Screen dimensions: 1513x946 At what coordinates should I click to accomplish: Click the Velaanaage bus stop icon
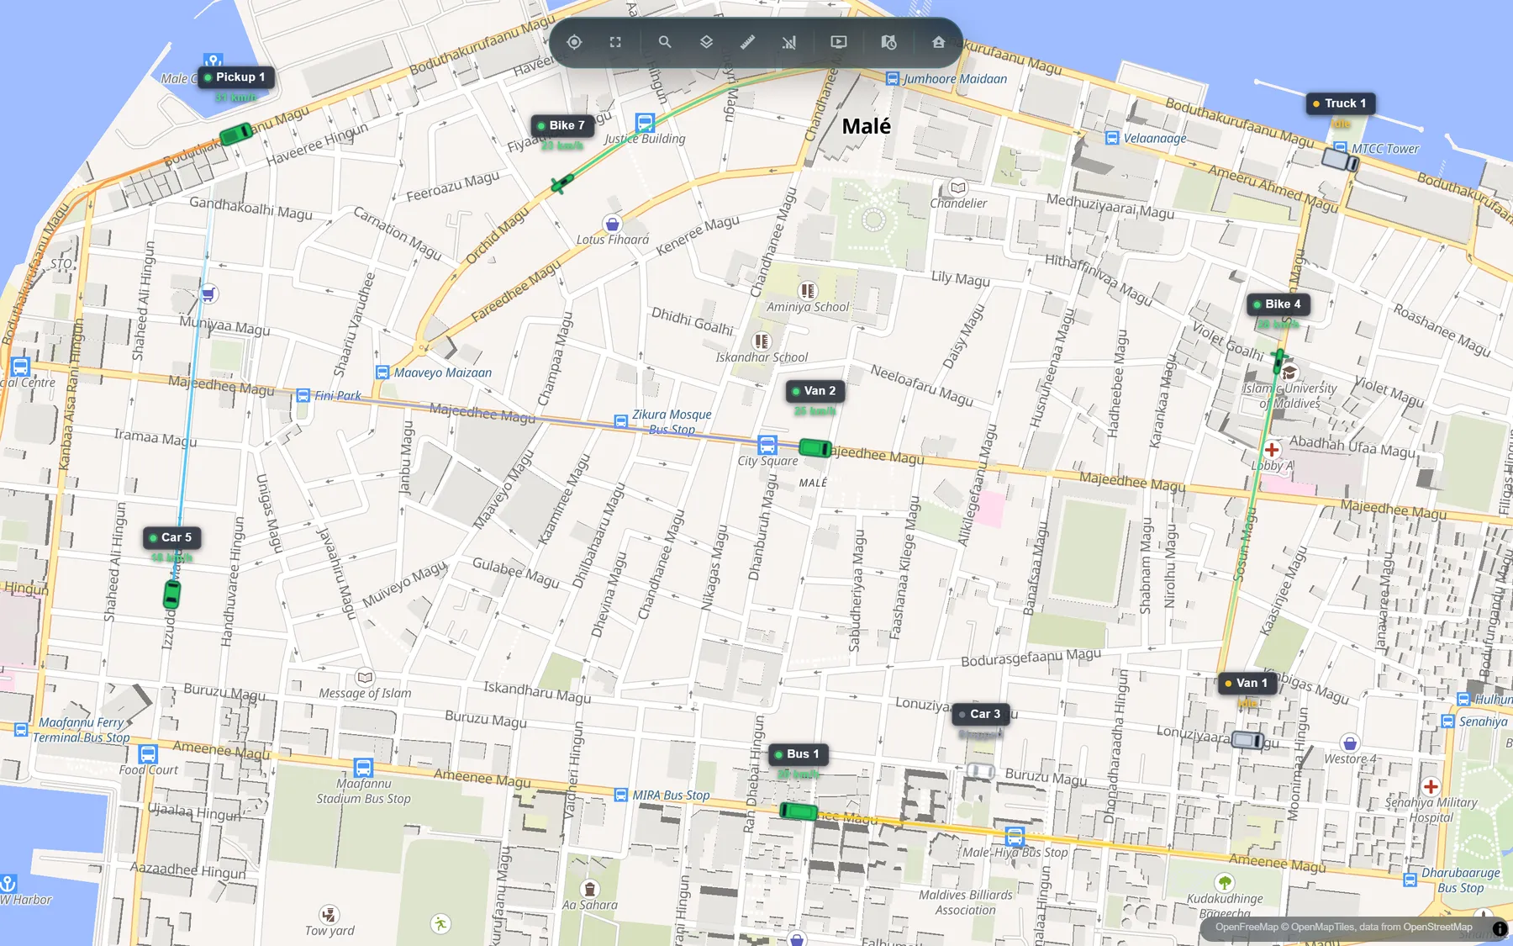1112,138
